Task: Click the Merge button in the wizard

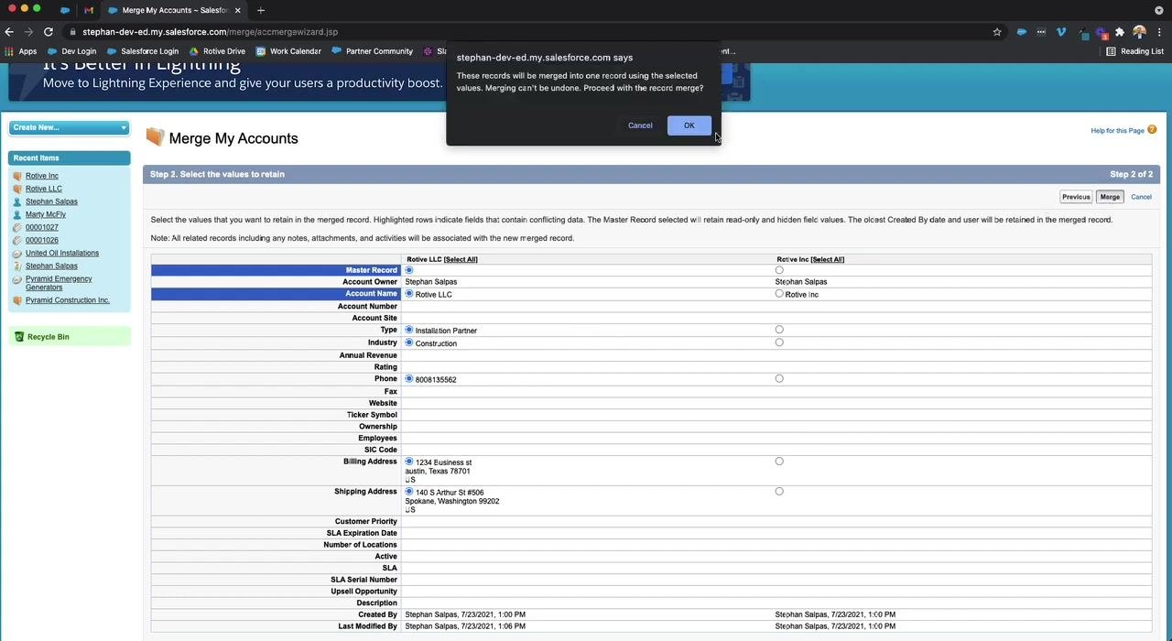Action: click(1110, 197)
